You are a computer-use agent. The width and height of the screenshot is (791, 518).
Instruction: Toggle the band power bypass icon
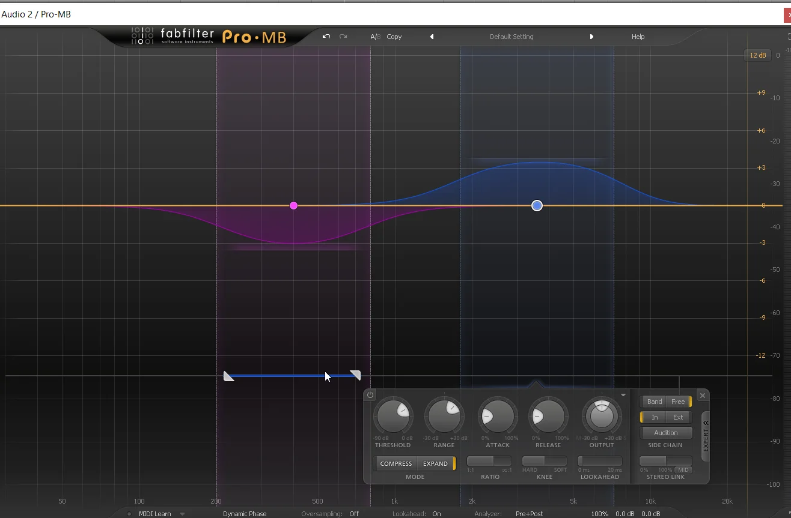click(370, 395)
